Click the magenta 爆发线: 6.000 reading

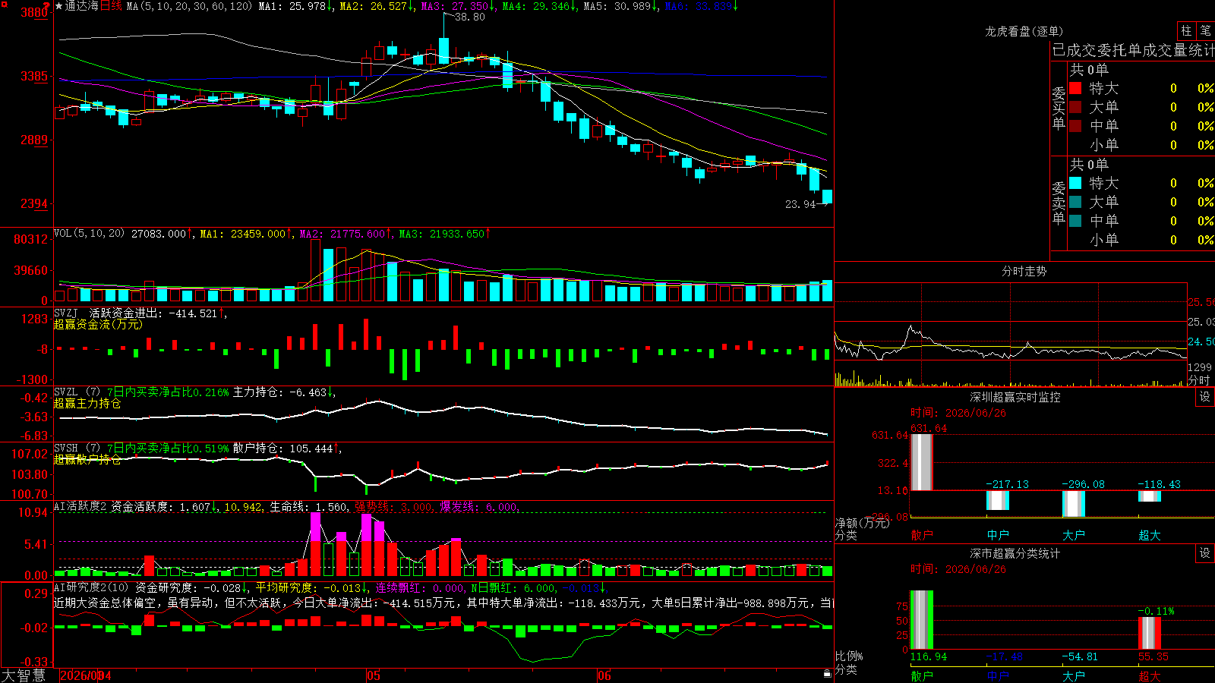pos(480,507)
